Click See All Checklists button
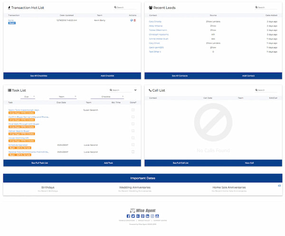285x236 pixels. 38,76
